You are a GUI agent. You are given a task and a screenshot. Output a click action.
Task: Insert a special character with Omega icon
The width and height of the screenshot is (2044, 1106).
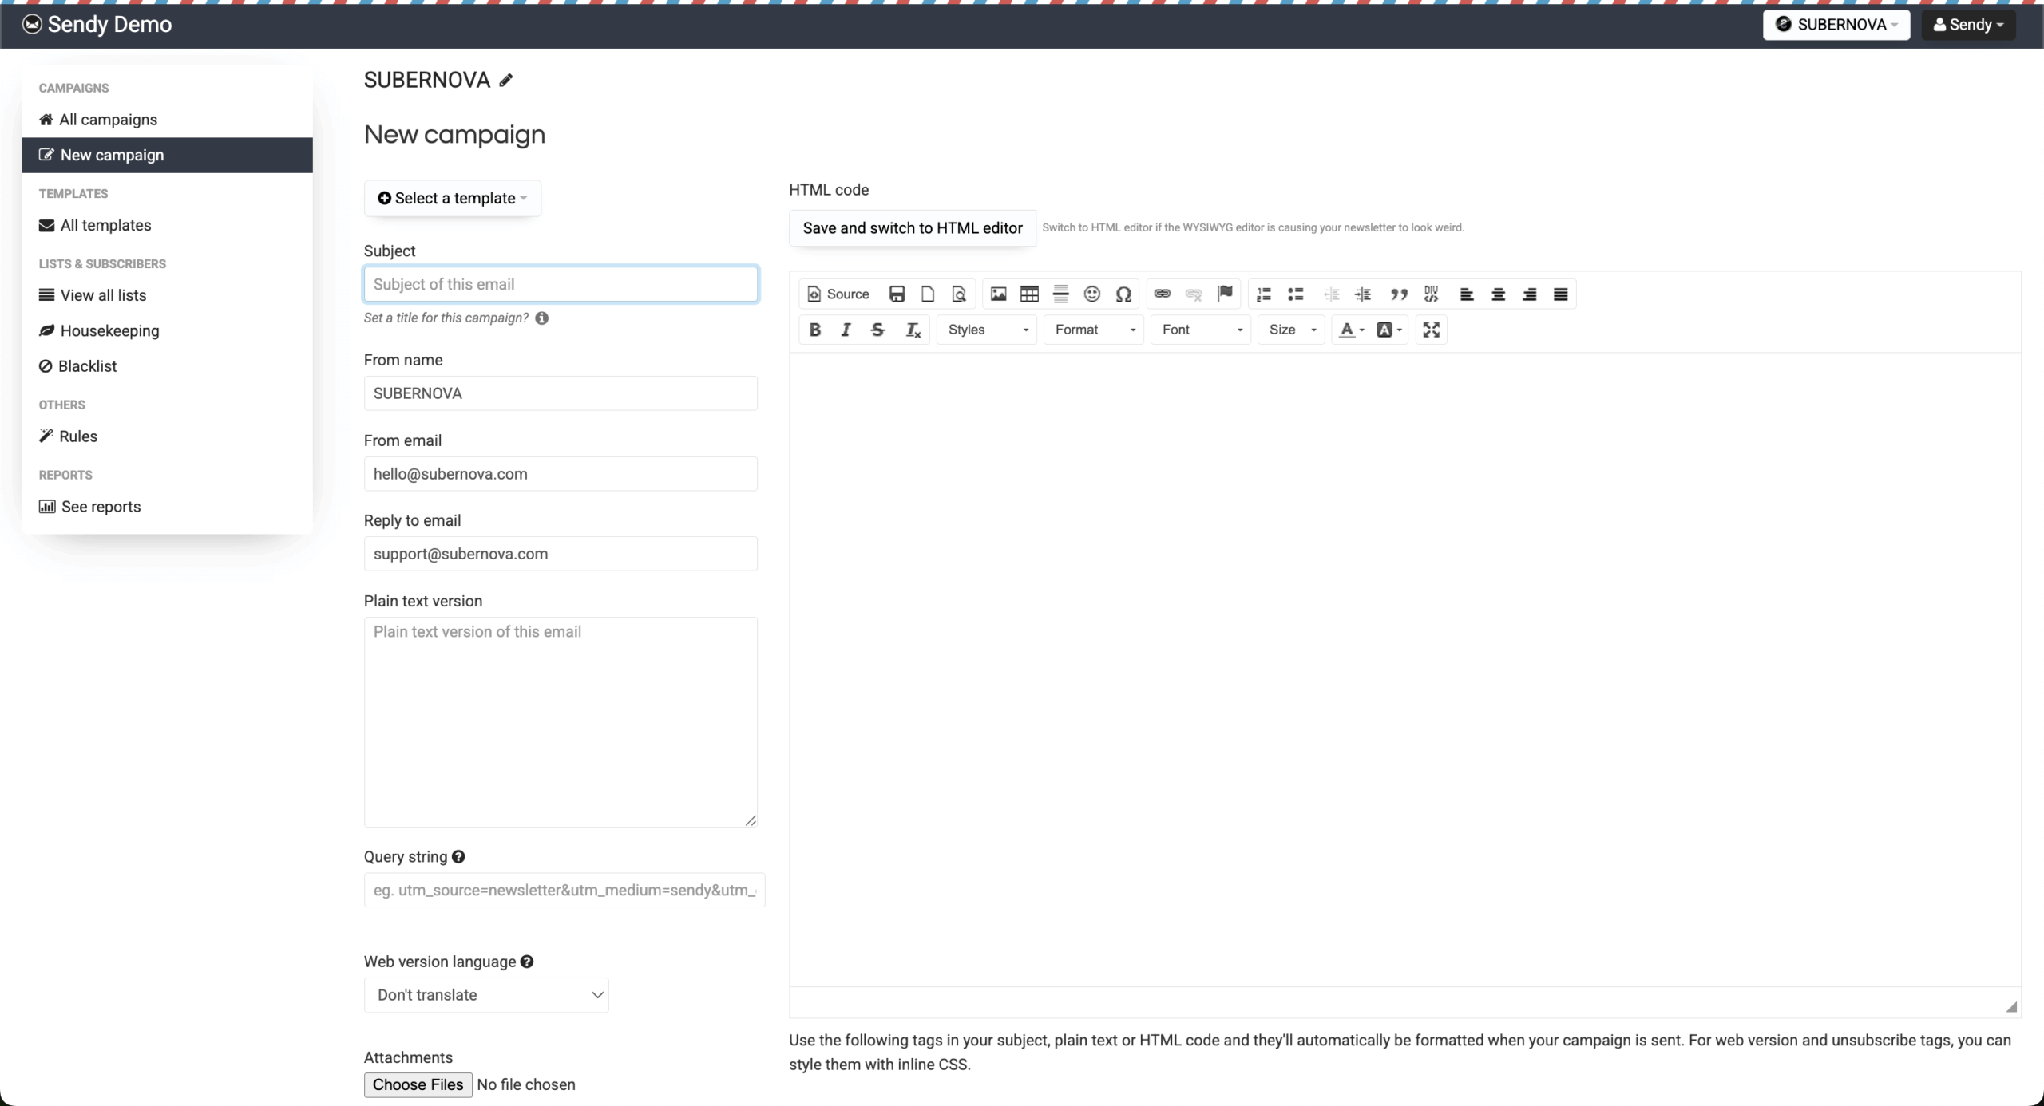click(1123, 294)
